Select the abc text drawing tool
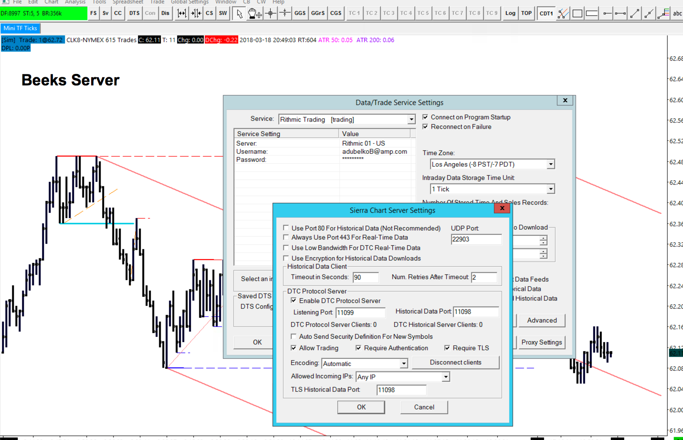This screenshot has height=440, width=683. click(x=677, y=13)
